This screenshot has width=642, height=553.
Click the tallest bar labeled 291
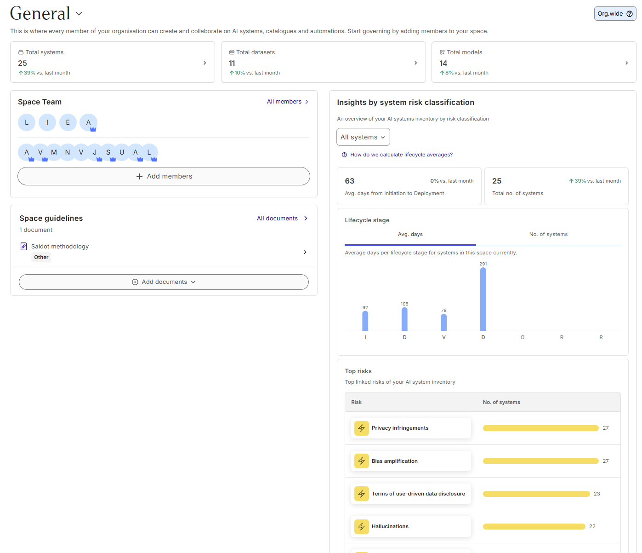[483, 299]
